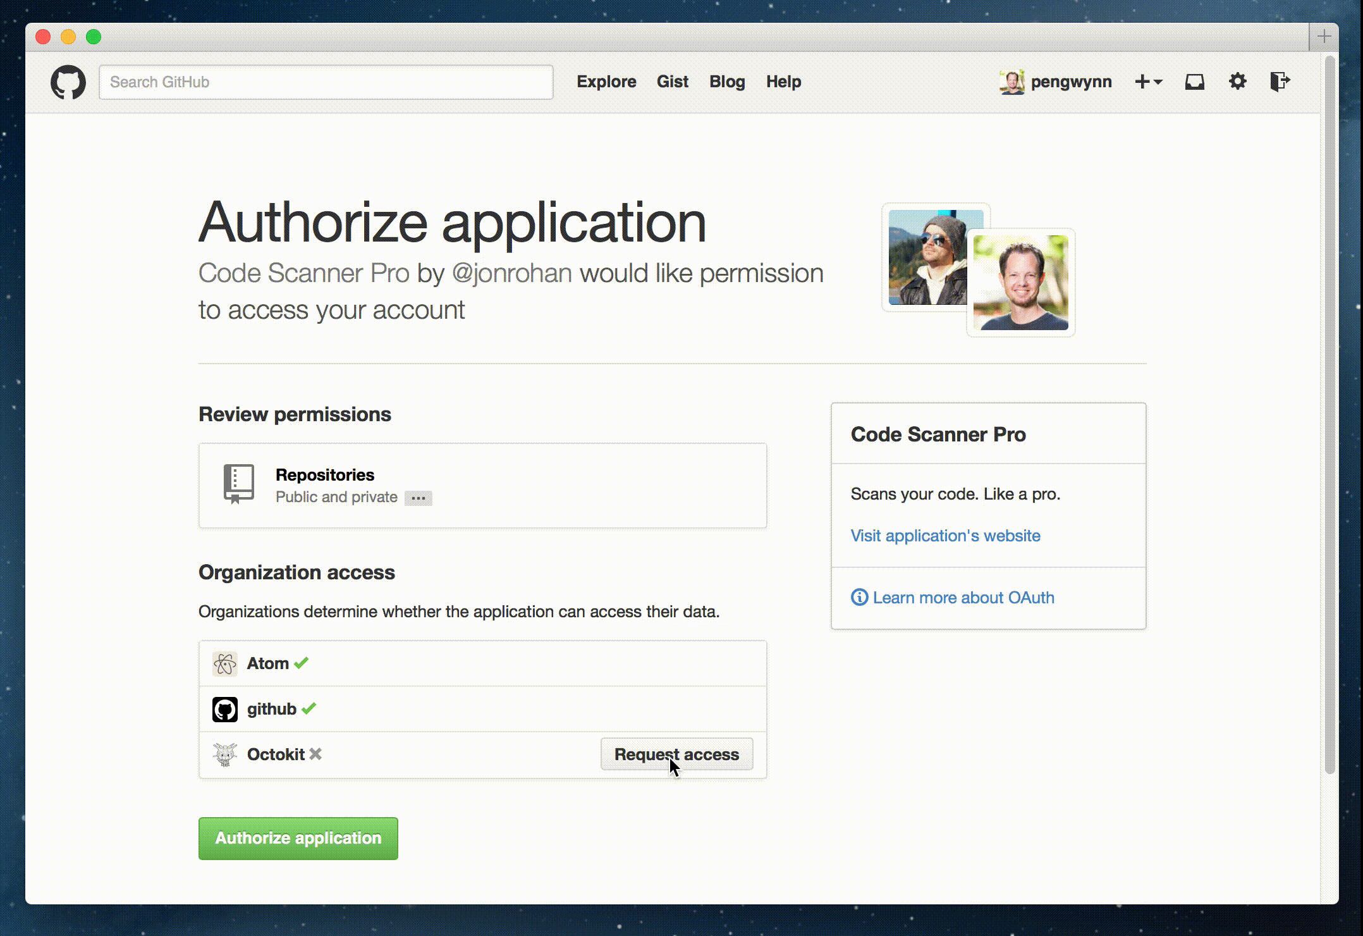Go to the Gist page
The height and width of the screenshot is (936, 1363).
[672, 82]
